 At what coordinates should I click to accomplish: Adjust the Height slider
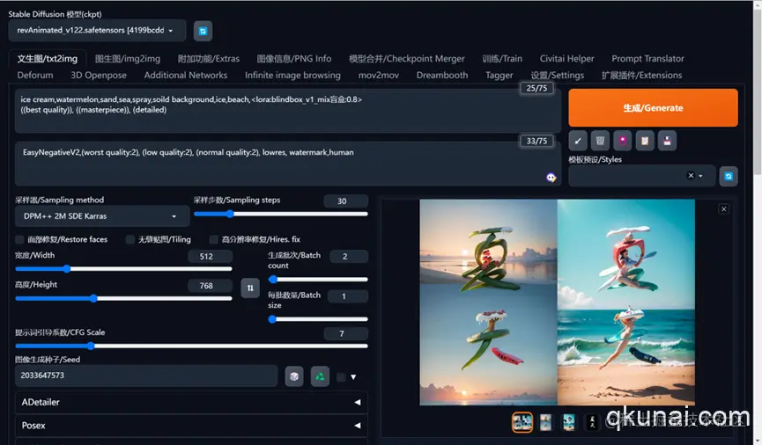(123, 298)
